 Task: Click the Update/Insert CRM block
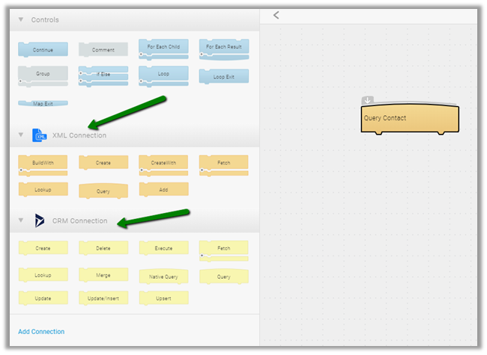(103, 298)
